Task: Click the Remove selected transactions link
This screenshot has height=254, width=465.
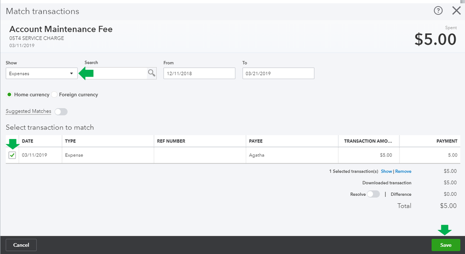Action: pos(403,171)
